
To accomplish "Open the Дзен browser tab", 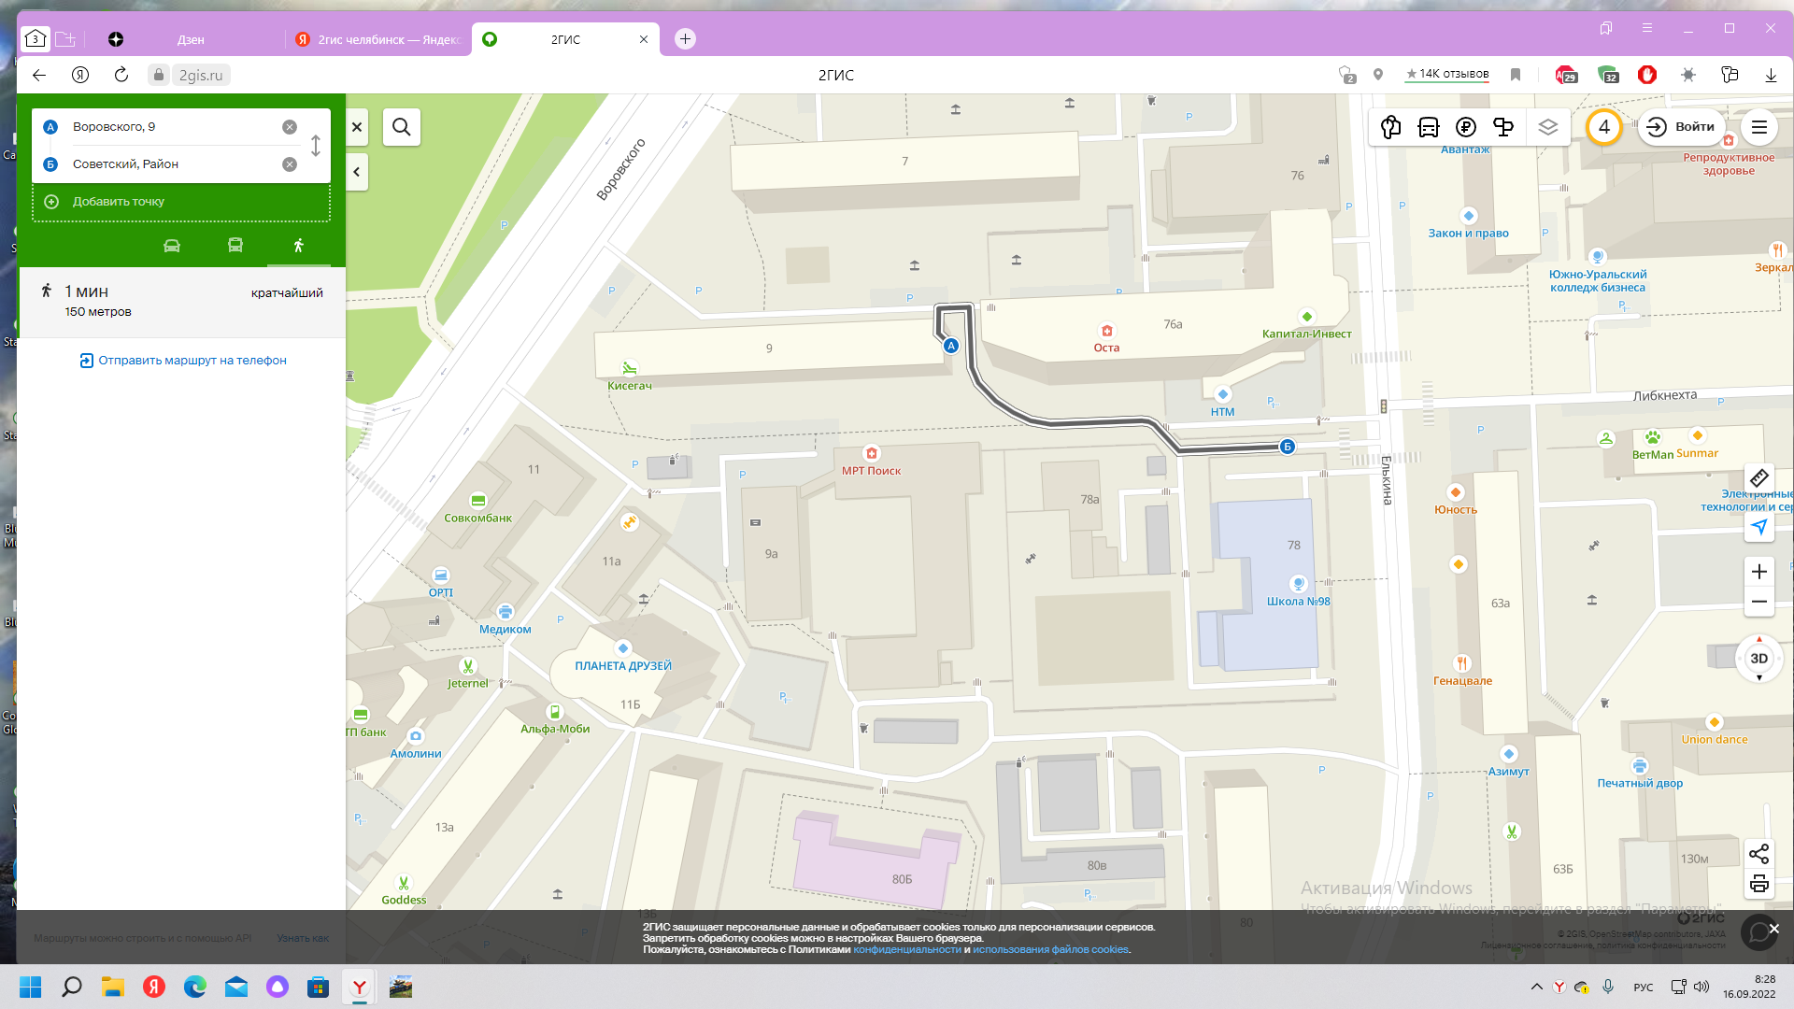I will coord(191,39).
